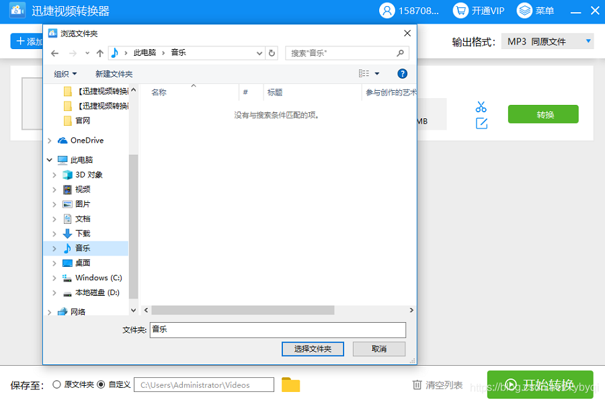
Task: Open the address bar history dropdown
Action: coord(259,53)
